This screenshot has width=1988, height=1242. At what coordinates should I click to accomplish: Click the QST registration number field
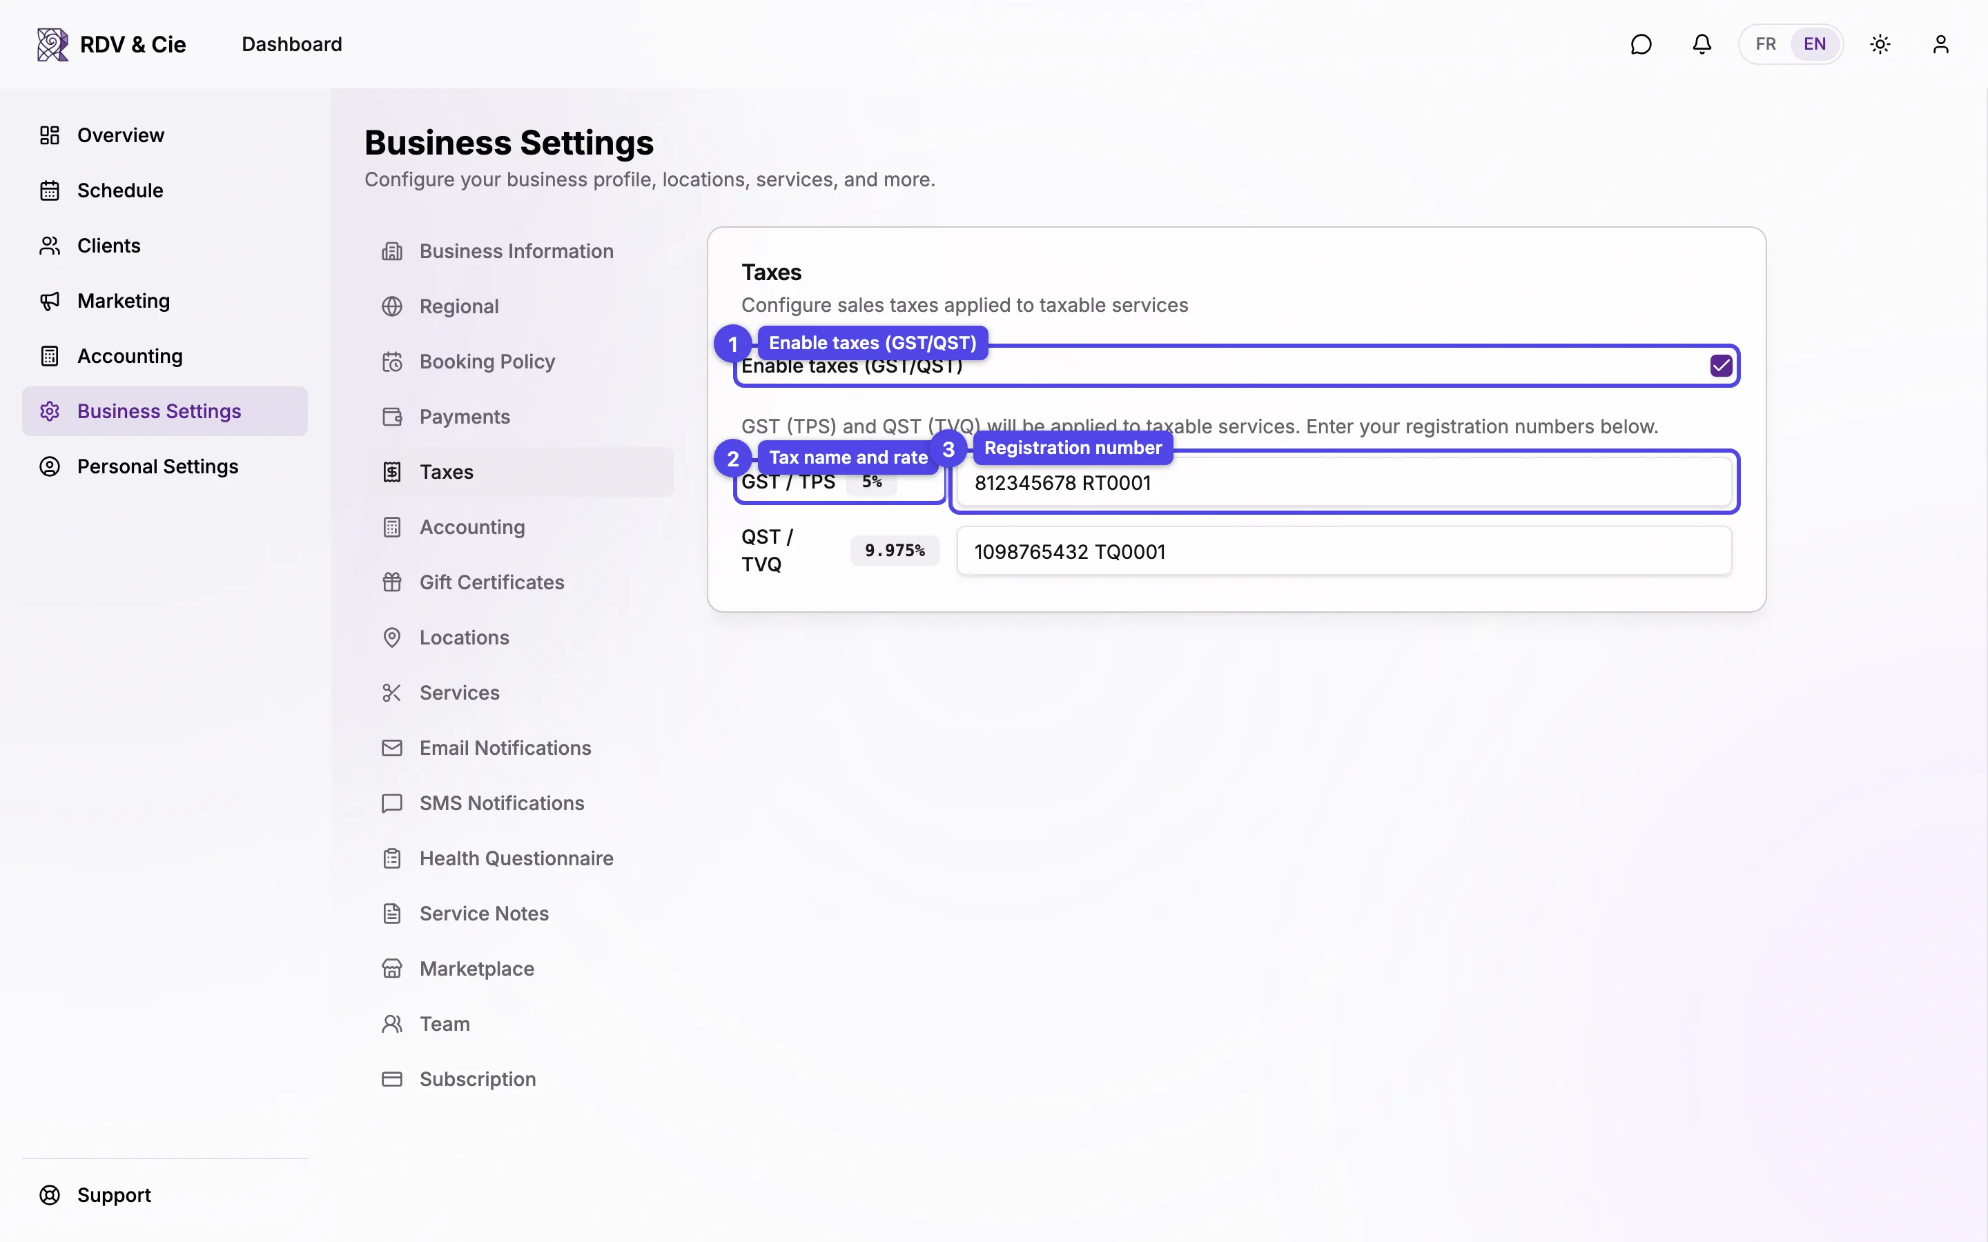[x=1344, y=551]
